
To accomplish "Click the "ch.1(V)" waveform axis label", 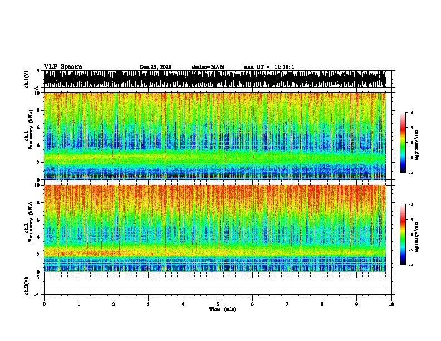I will point(27,79).
